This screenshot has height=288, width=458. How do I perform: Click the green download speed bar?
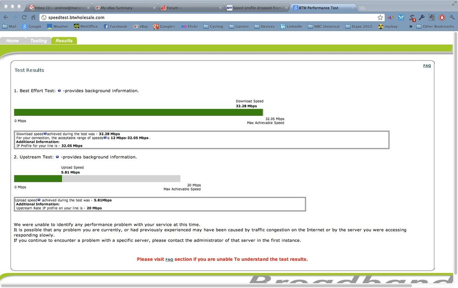138,112
